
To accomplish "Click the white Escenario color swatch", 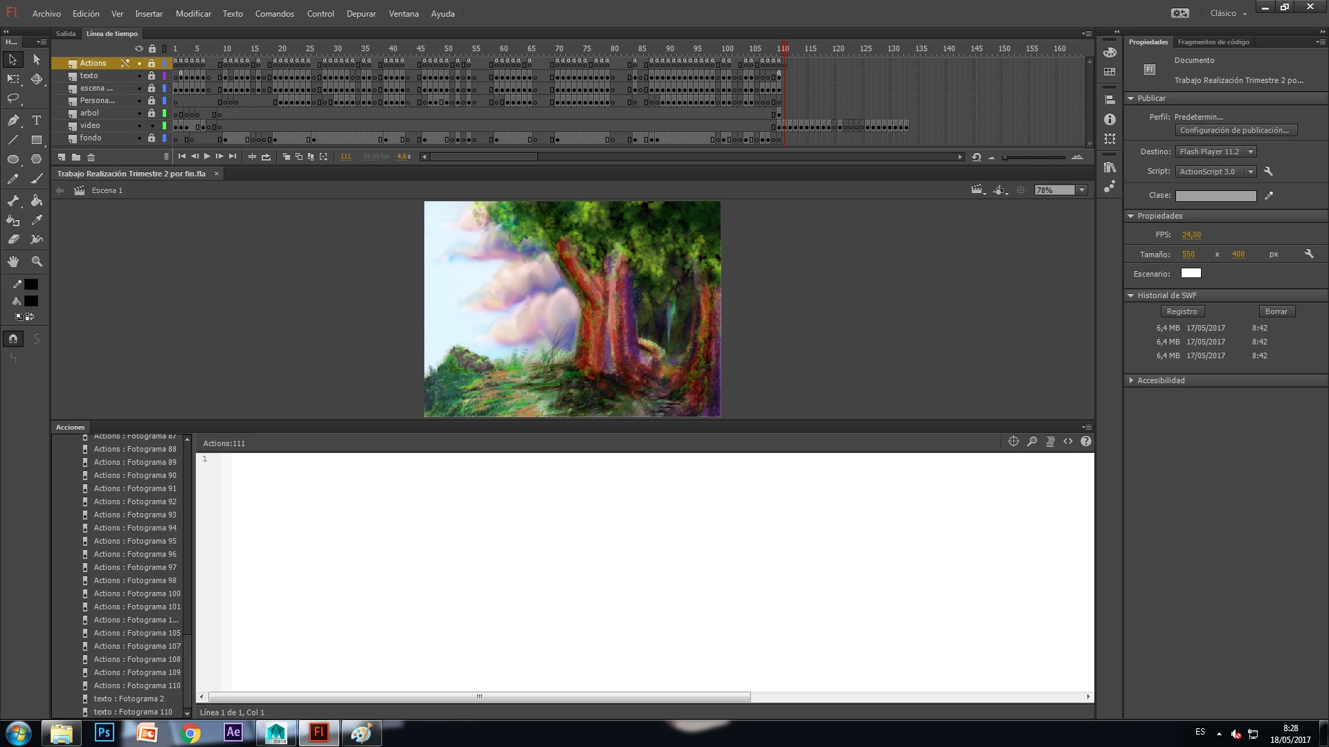I will [x=1191, y=273].
